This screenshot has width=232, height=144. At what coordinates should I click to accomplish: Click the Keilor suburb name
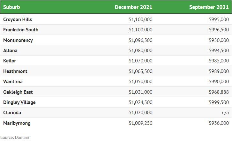click(10, 61)
